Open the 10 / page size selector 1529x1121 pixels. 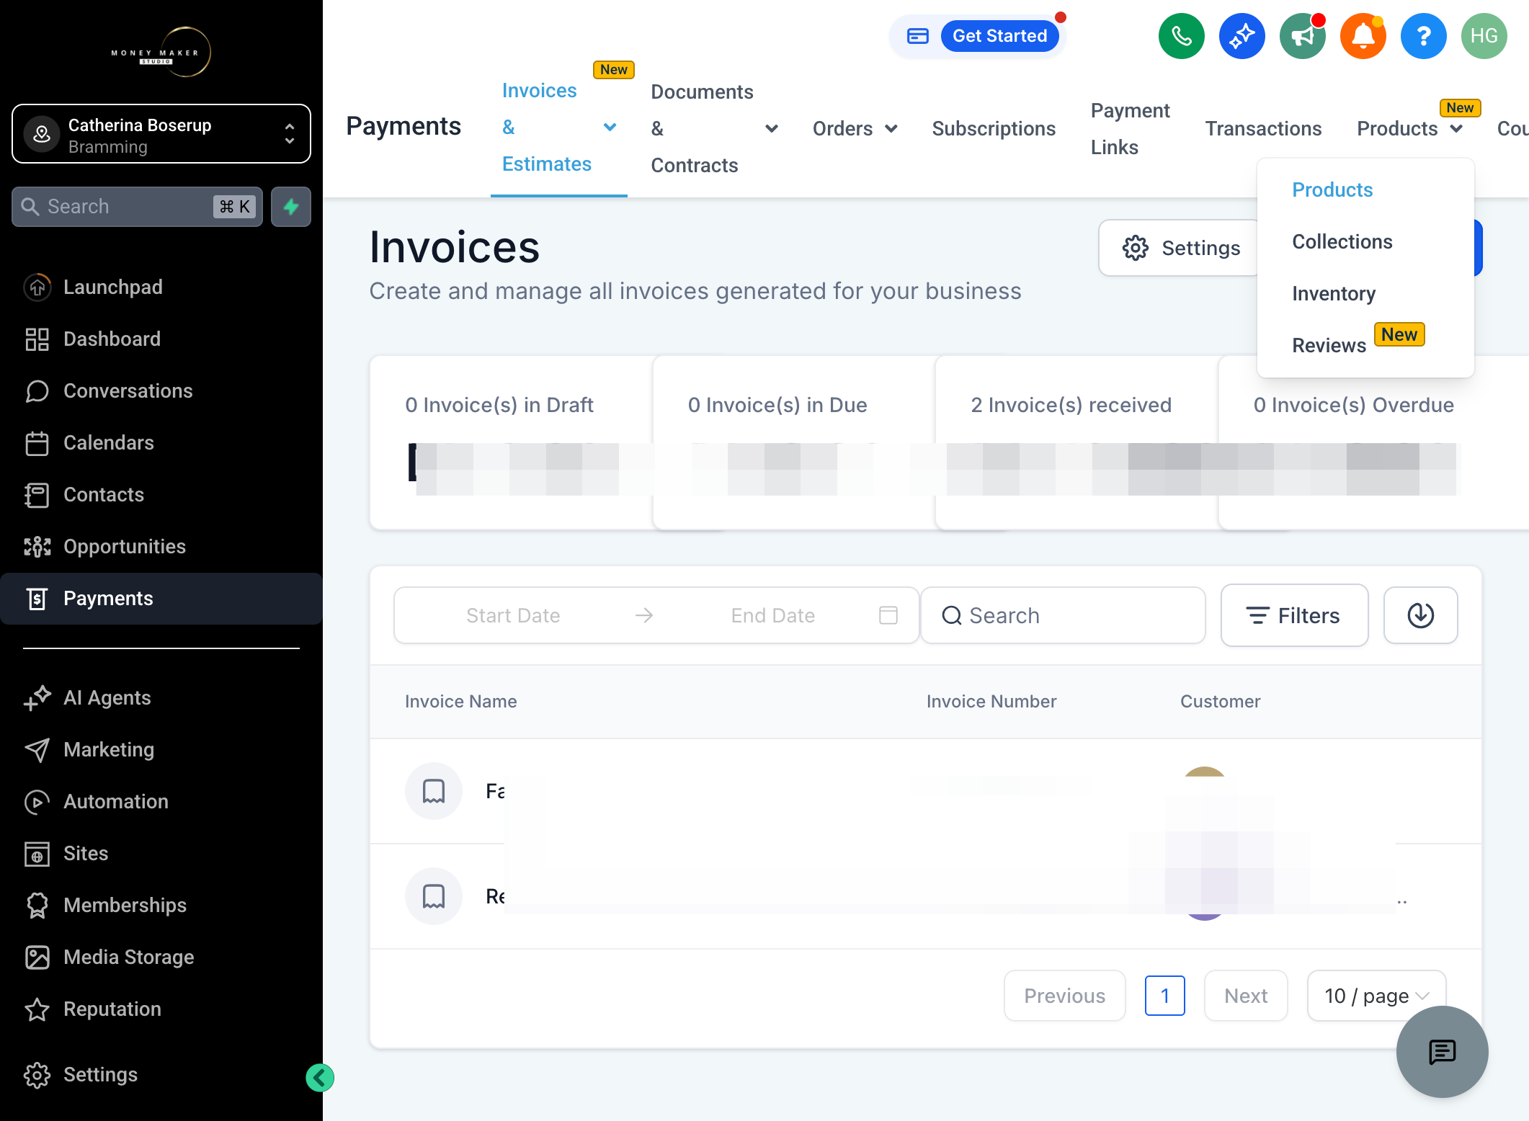pos(1376,996)
